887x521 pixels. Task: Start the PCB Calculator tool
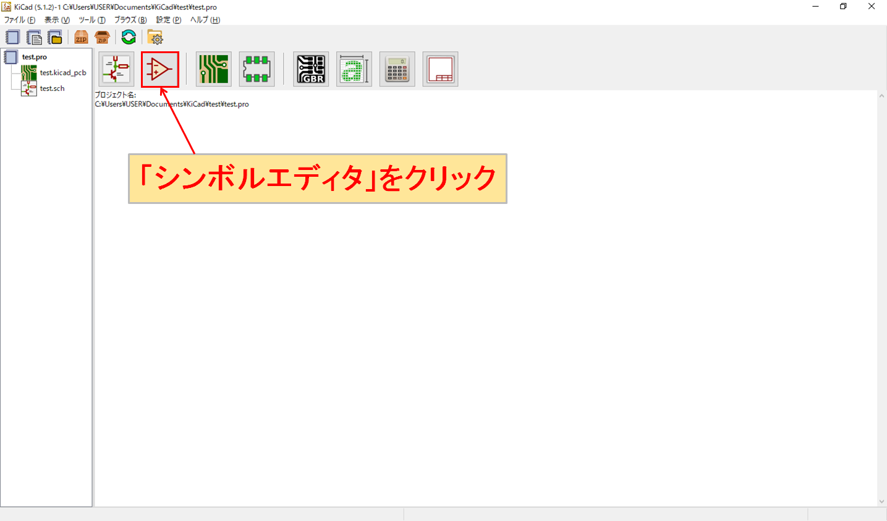(397, 69)
